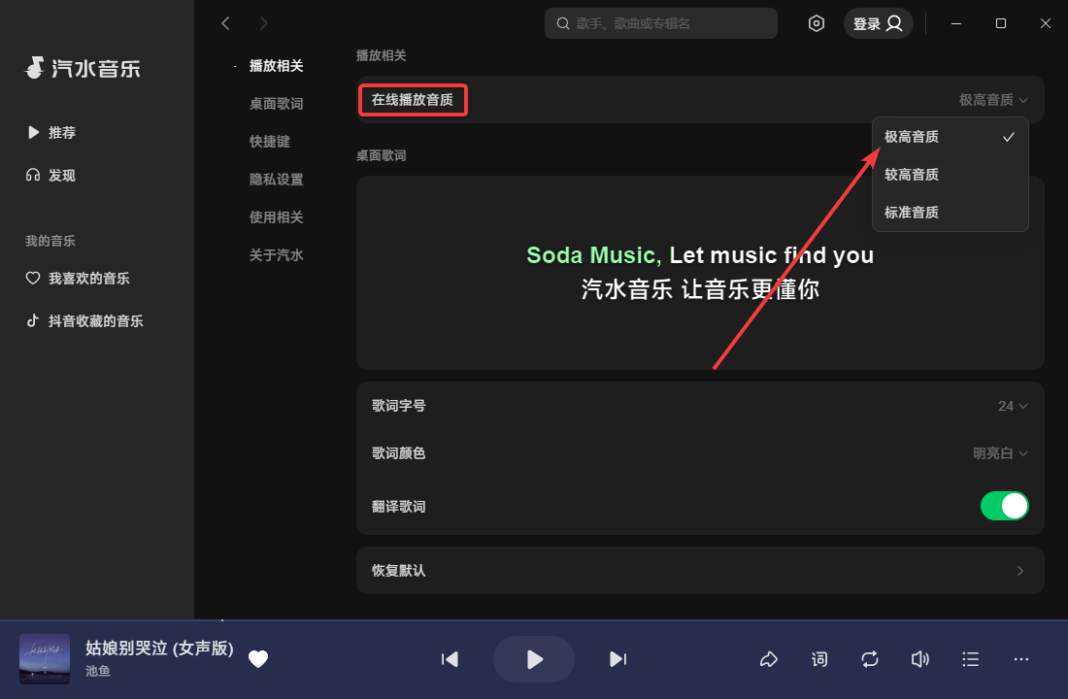Open the 歌词字号 size dropdown

tap(1012, 406)
